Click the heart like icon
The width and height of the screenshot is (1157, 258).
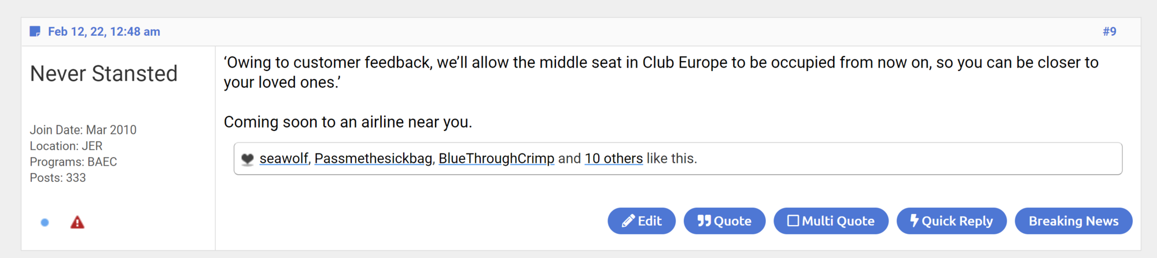pos(248,159)
